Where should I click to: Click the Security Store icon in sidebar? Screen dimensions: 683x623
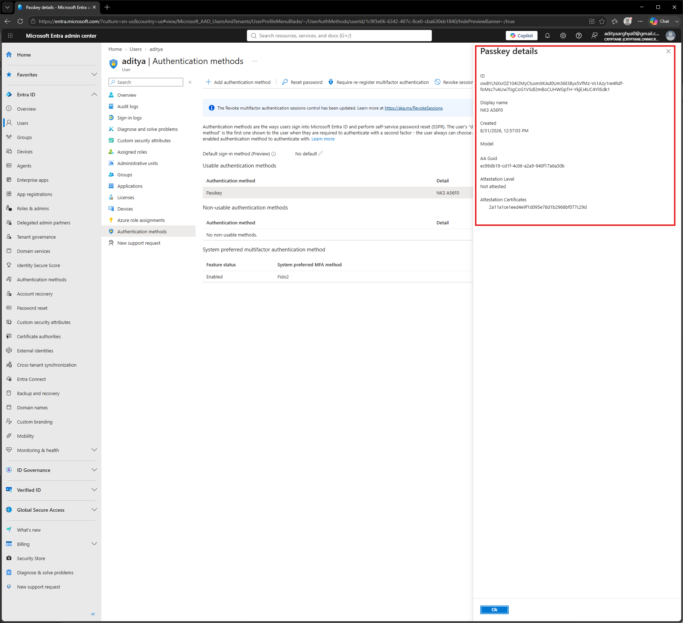click(x=9, y=558)
